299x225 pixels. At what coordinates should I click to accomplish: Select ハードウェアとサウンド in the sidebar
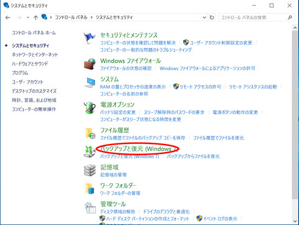(30, 64)
